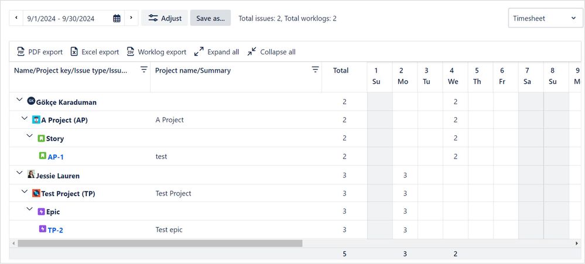Collapse the Epic group row
This screenshot has width=585, height=264.
tap(29, 209)
